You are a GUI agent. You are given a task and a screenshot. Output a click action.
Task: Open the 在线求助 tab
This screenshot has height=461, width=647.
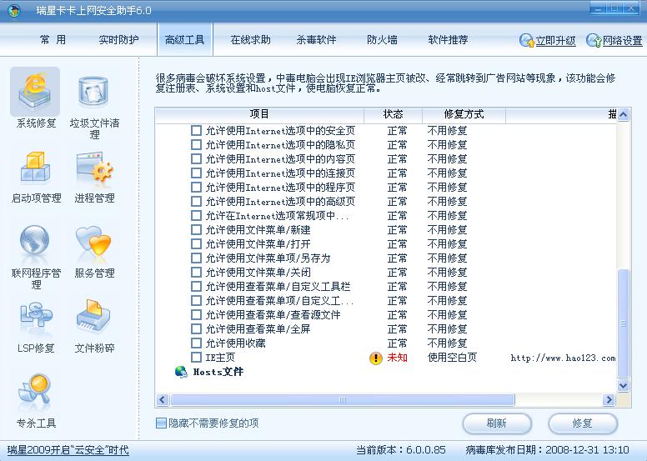[x=250, y=40]
